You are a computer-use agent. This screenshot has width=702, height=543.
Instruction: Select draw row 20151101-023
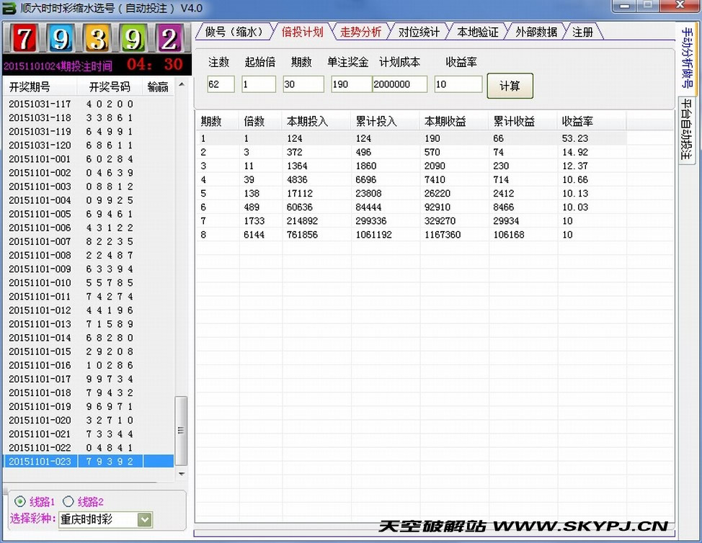[x=86, y=461]
